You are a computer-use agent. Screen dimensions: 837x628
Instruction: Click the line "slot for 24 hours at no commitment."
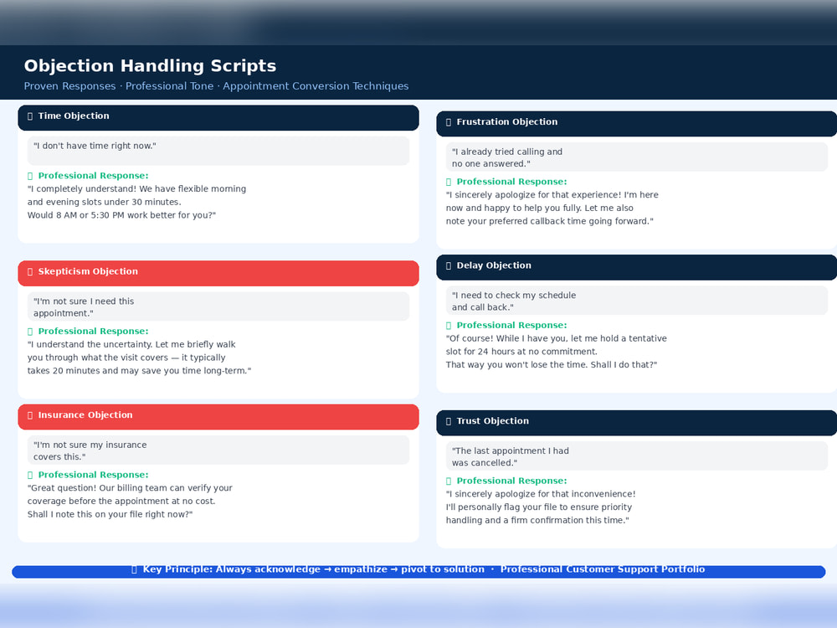click(x=521, y=352)
